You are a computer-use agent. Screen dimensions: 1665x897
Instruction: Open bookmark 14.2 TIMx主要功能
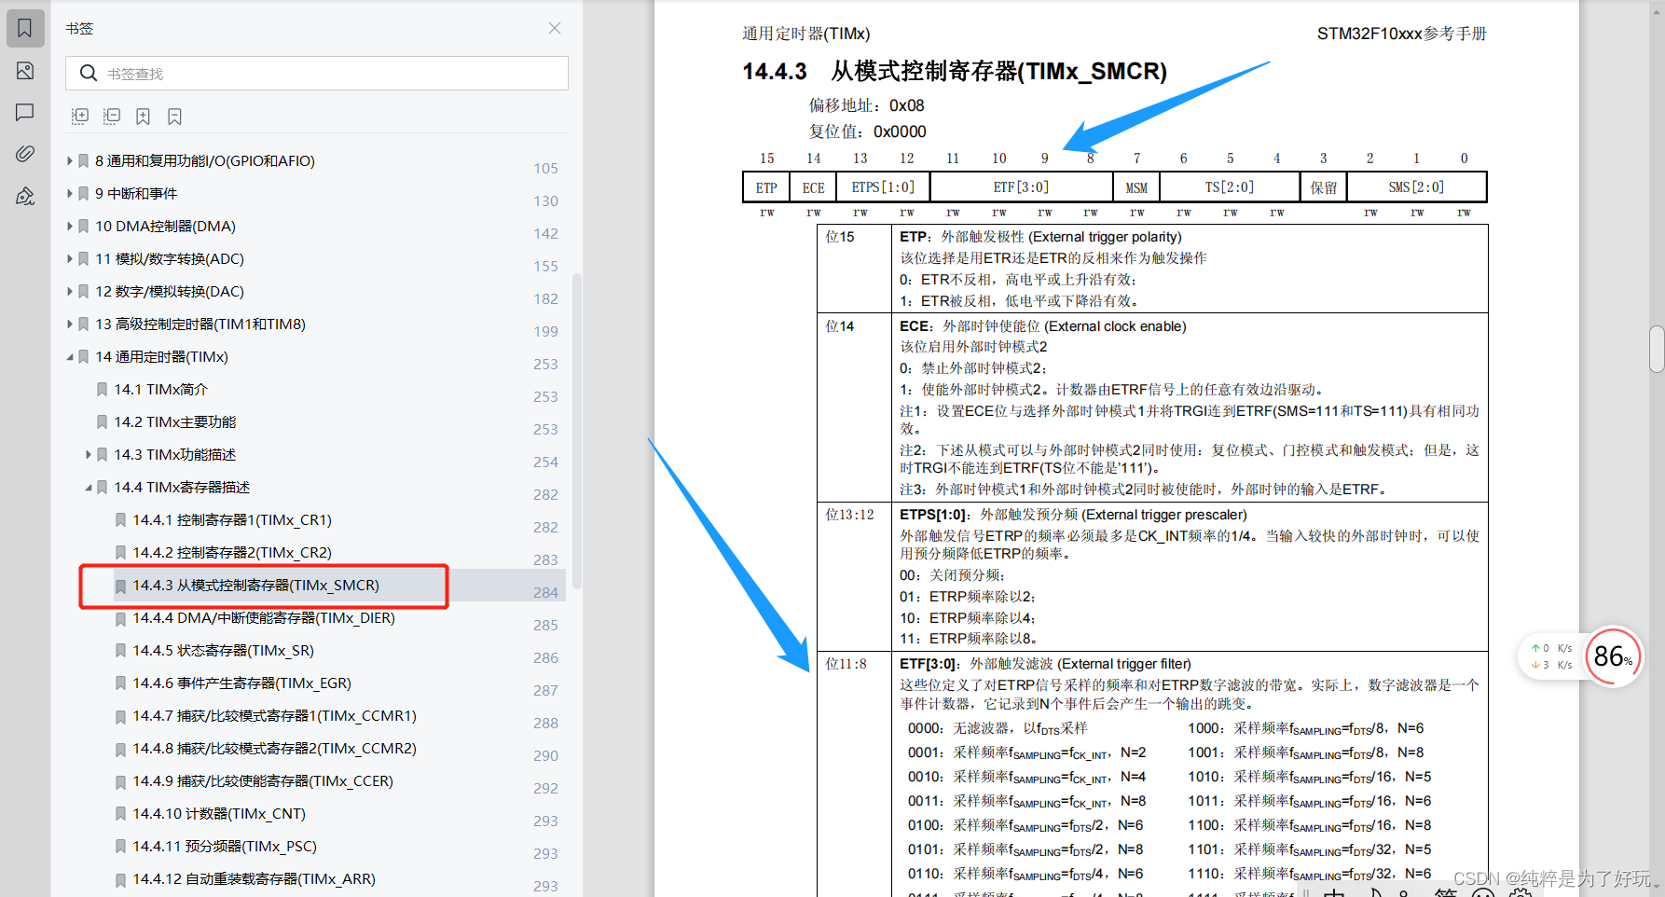point(175,421)
